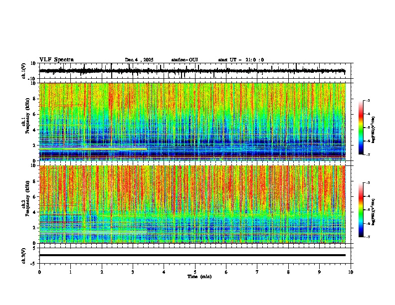Select the "Dec. 4 , 2025" date text
The image size is (395, 305).
tap(139, 60)
